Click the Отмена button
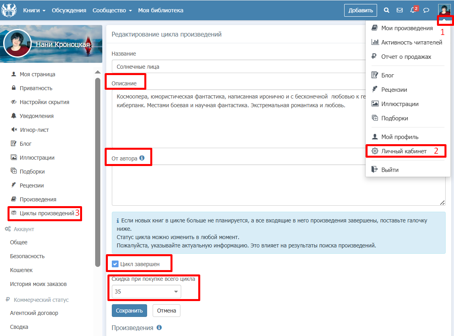Viewport: 454px width, 336px height. pos(167,311)
